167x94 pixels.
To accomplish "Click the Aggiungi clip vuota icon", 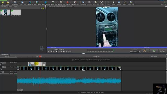I will point(46,3).
